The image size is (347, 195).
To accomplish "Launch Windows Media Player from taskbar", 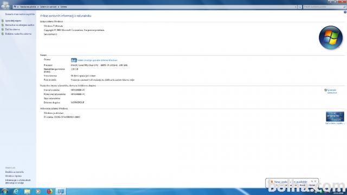I will (x=38, y=191).
